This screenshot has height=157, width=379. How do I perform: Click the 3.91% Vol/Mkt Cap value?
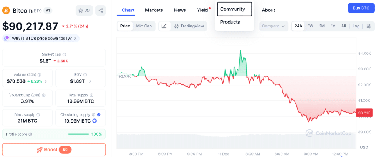click(x=27, y=101)
